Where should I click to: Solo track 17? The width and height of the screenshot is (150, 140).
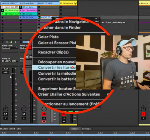coord(6,118)
